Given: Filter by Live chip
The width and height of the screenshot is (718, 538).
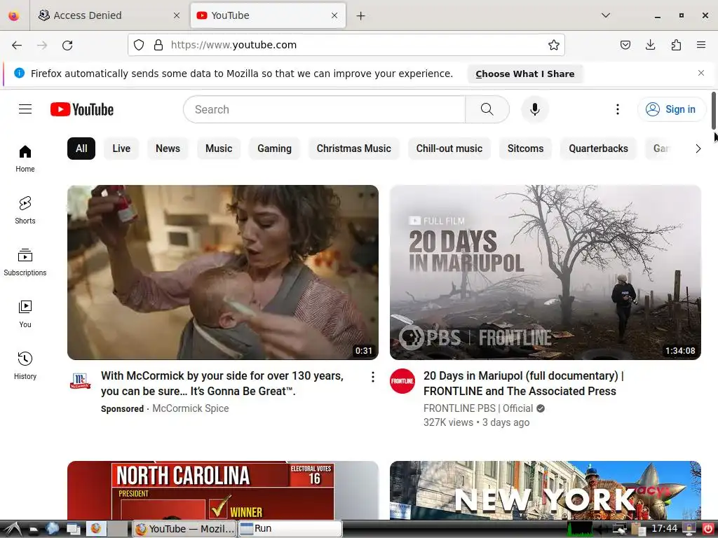Looking at the screenshot, I should pyautogui.click(x=121, y=149).
